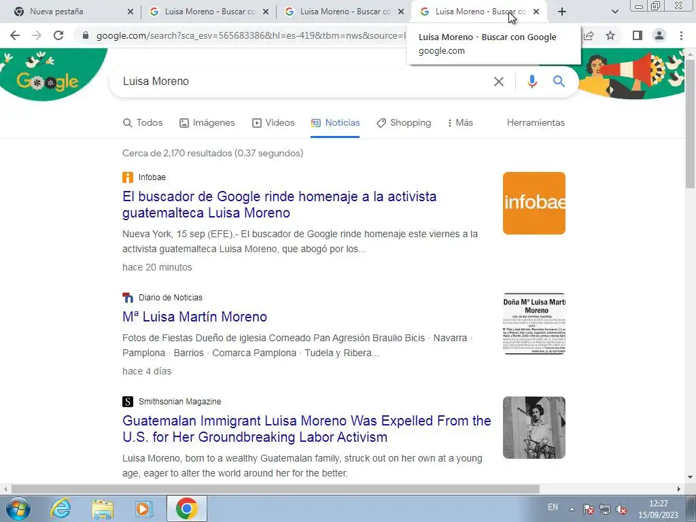Click the vertical scrollbar thumb
696x522 pixels.
(691, 124)
